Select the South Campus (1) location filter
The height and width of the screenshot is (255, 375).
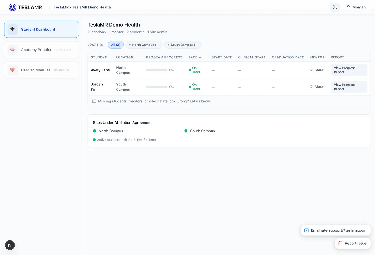point(182,45)
